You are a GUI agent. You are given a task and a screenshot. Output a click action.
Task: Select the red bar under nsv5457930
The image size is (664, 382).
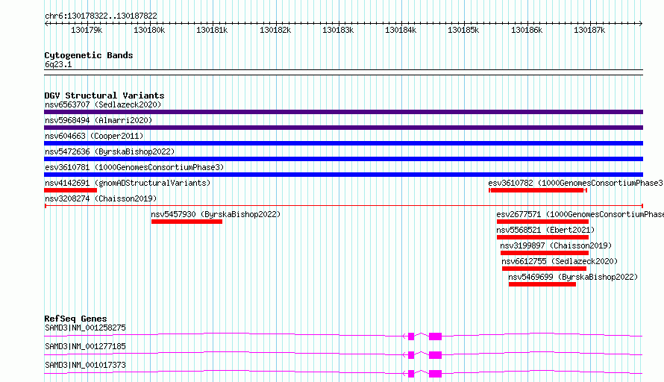187,222
